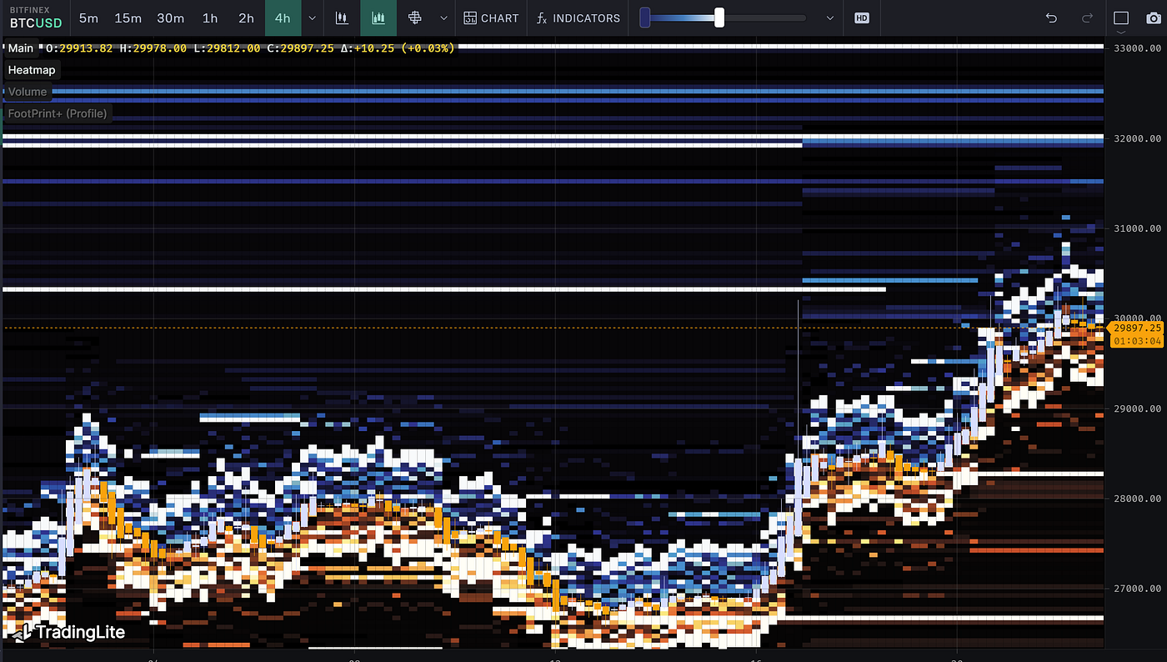The image size is (1167, 662).
Task: Select the active 4h timeframe
Action: (283, 18)
